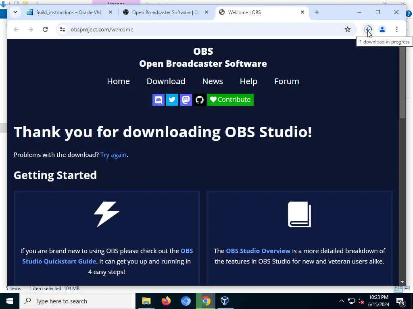Open News in OBS navigation

213,81
